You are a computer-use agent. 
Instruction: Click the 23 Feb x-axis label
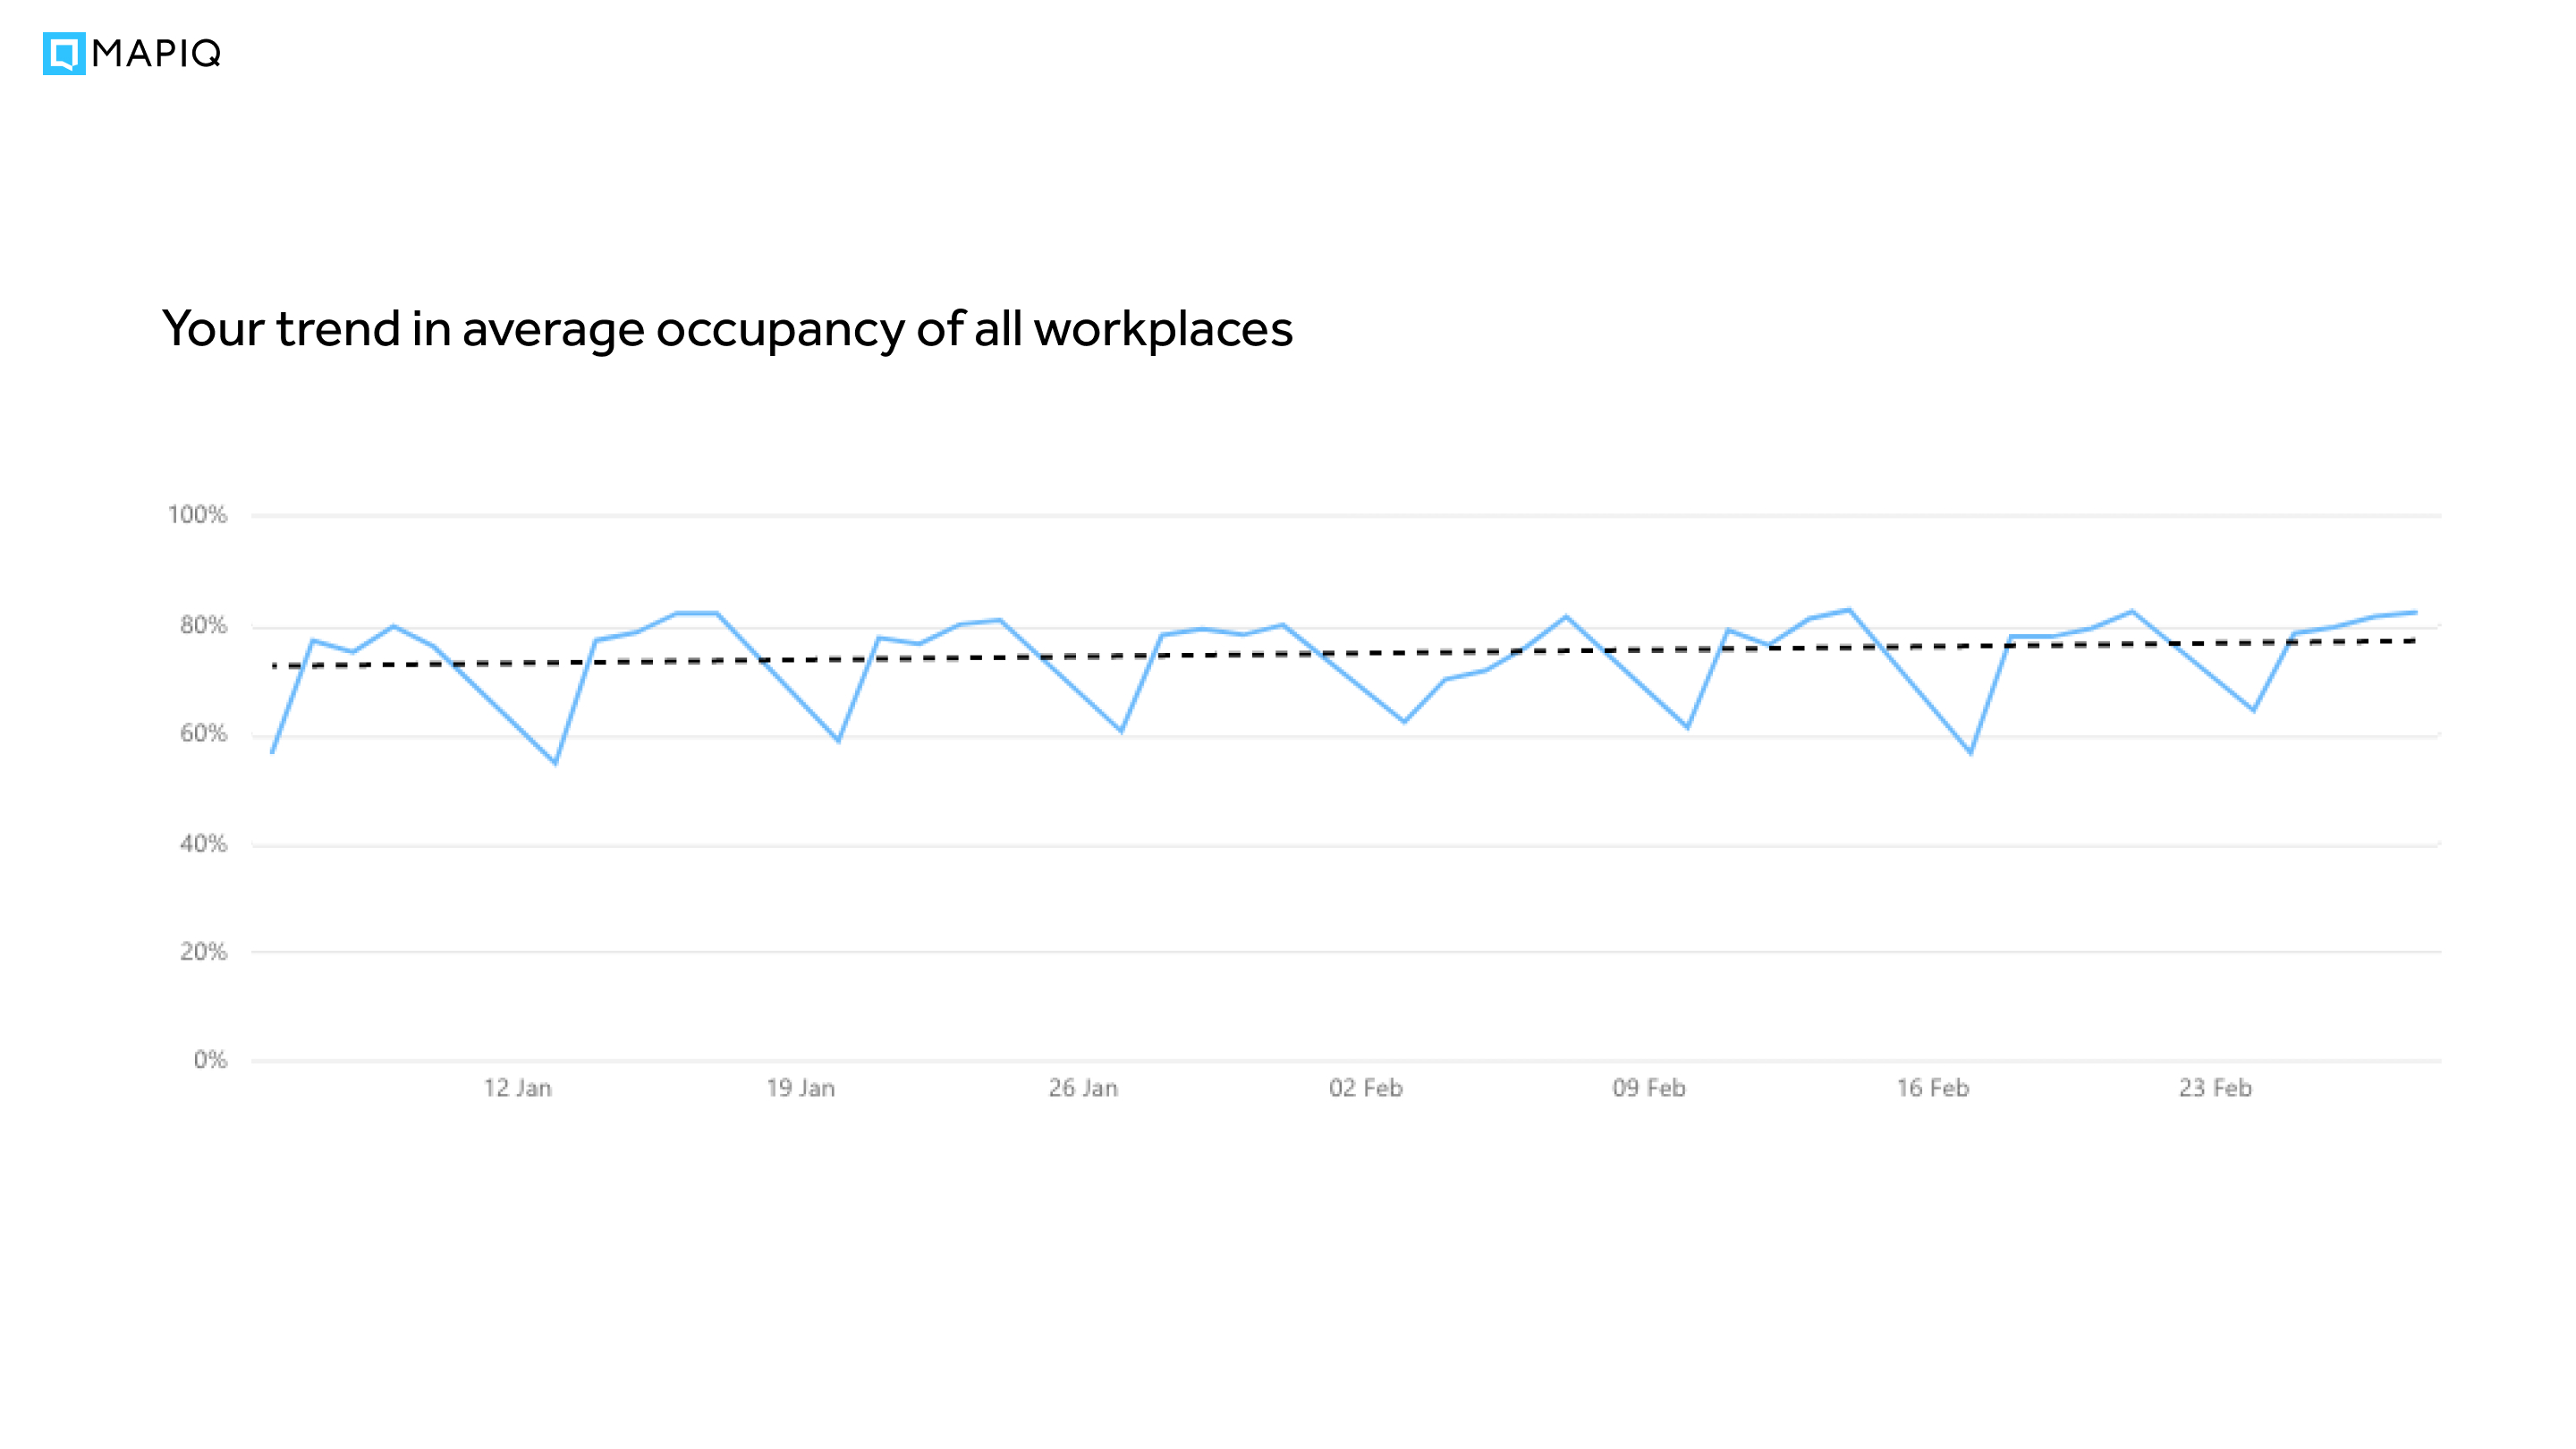[x=2216, y=1088]
